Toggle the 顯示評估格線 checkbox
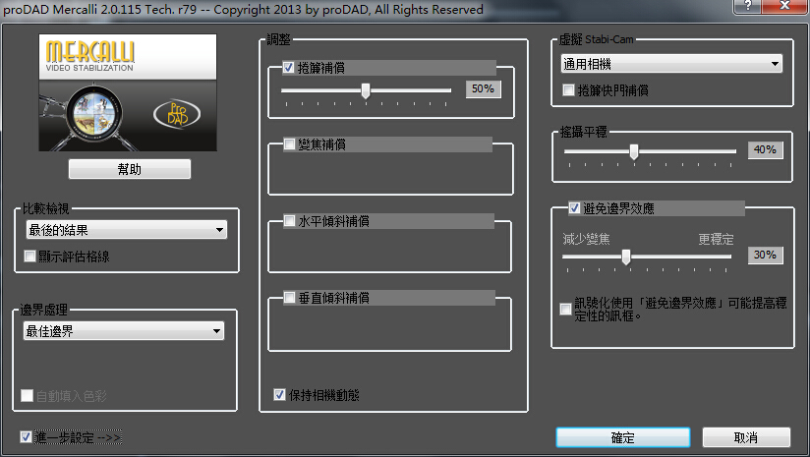This screenshot has height=457, width=810. (29, 257)
